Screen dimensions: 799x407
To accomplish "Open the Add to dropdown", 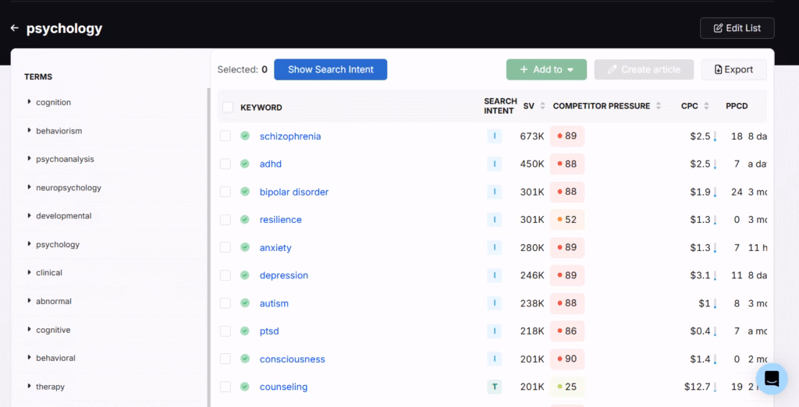I will pyautogui.click(x=546, y=69).
